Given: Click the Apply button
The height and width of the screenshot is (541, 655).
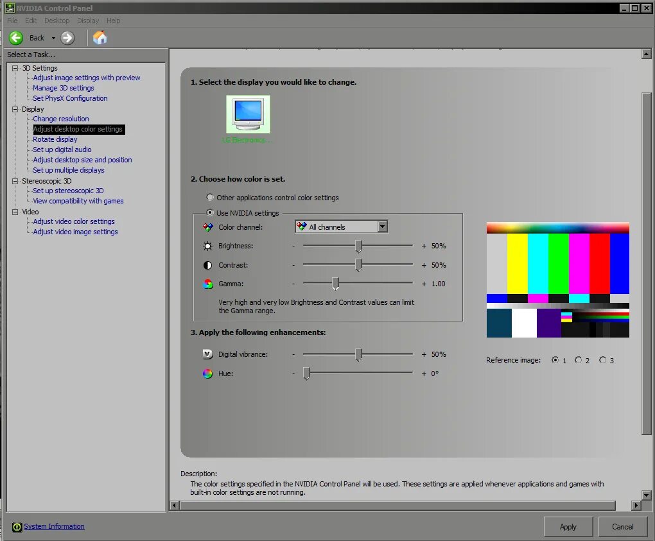Looking at the screenshot, I should [568, 527].
